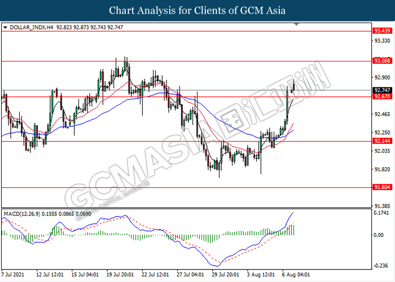This screenshot has width=395, height=282.
Task: Click the Chart Analysis for Clients heading
Action: (197, 10)
